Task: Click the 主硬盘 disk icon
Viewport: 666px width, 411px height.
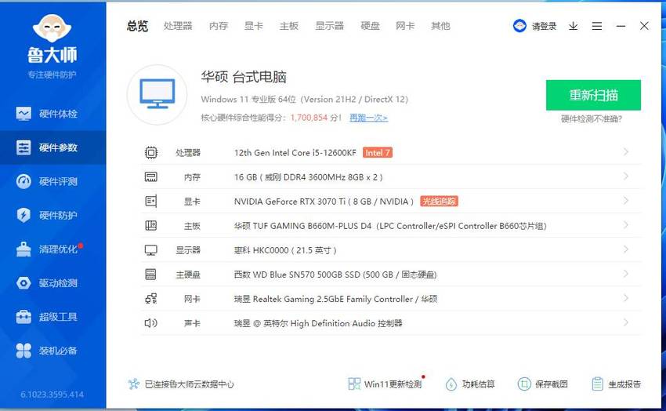Action: click(x=150, y=275)
